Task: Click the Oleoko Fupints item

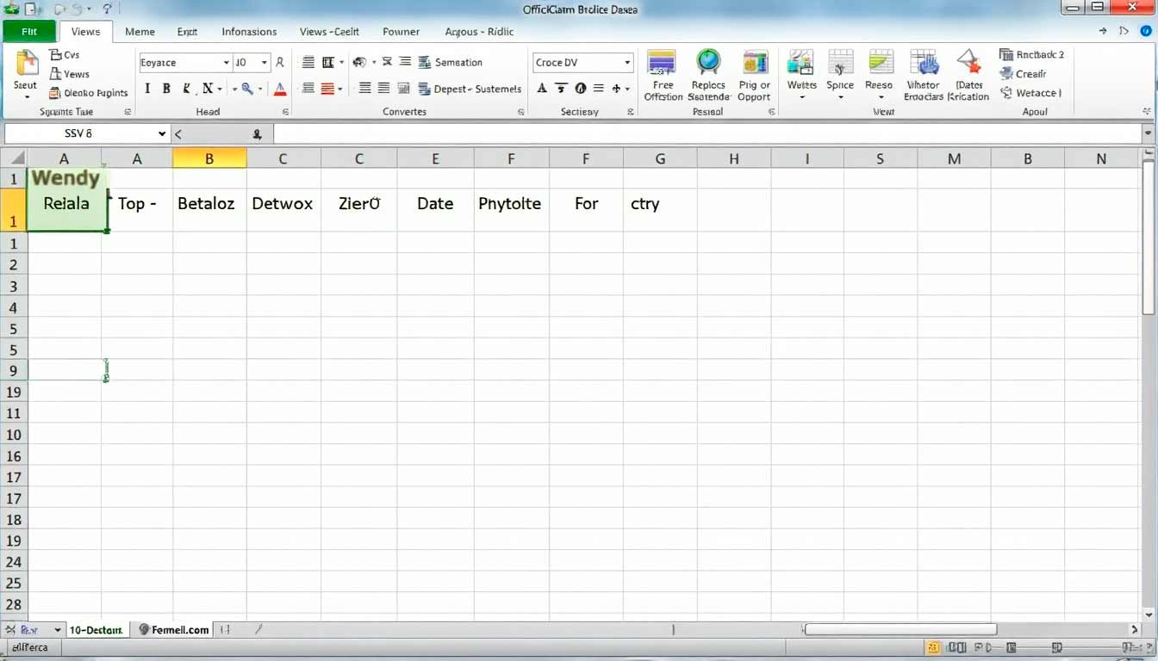Action: click(88, 93)
